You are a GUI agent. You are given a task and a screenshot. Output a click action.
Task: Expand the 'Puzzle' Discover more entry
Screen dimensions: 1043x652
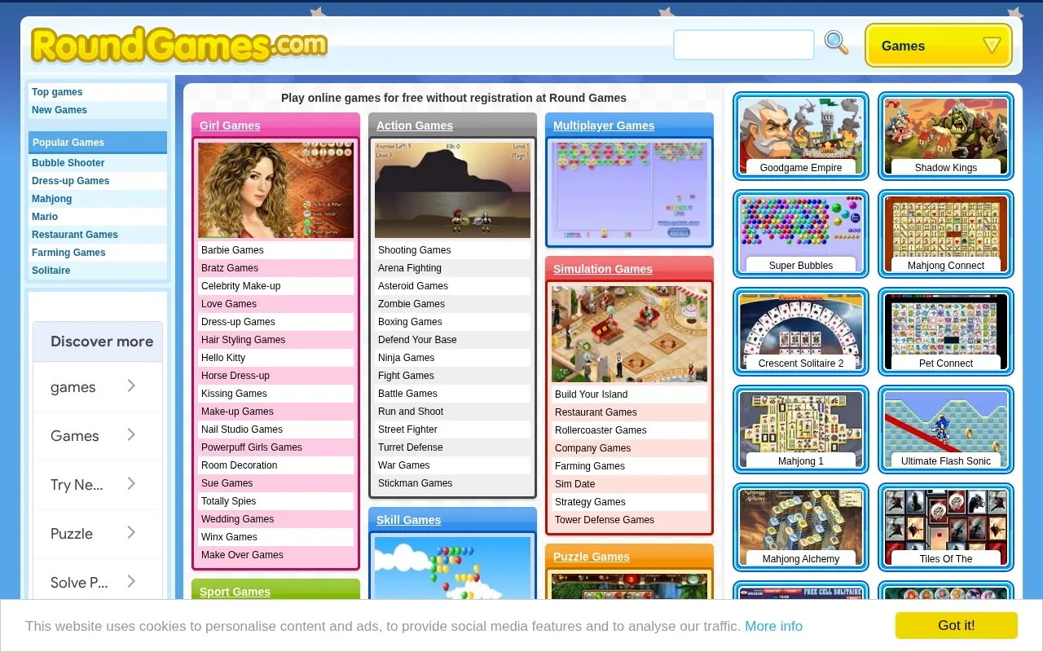(x=98, y=534)
